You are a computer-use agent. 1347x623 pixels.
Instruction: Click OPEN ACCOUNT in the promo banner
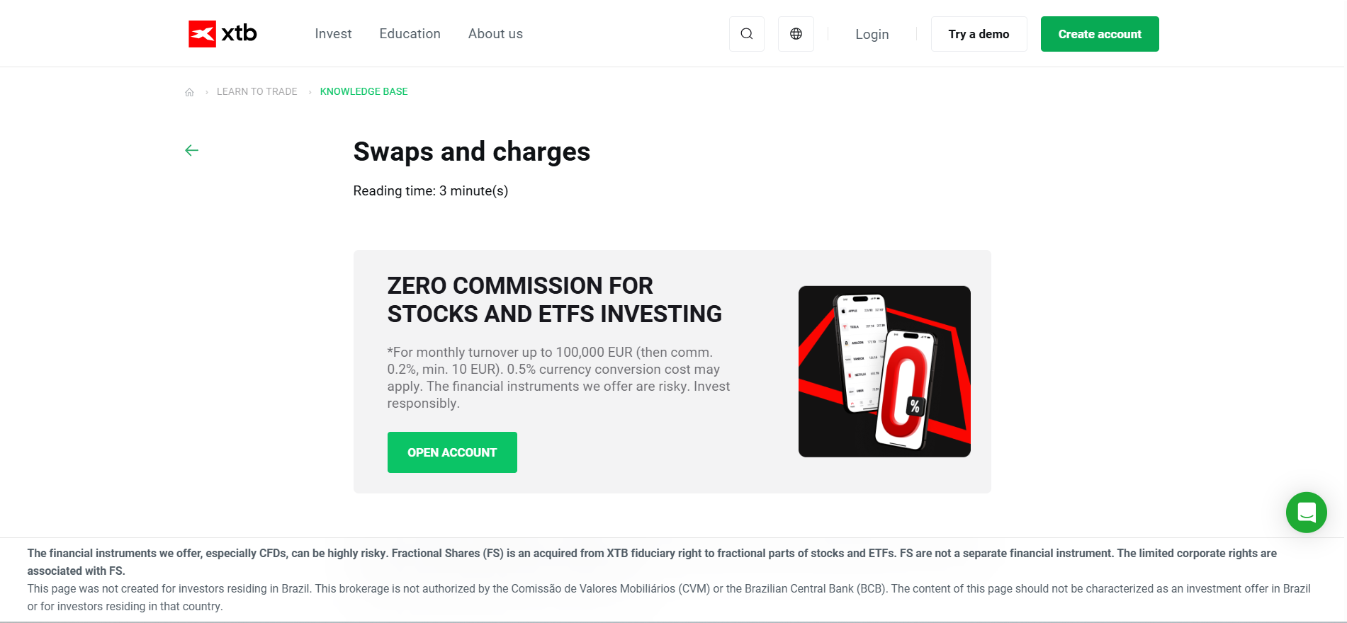click(451, 452)
